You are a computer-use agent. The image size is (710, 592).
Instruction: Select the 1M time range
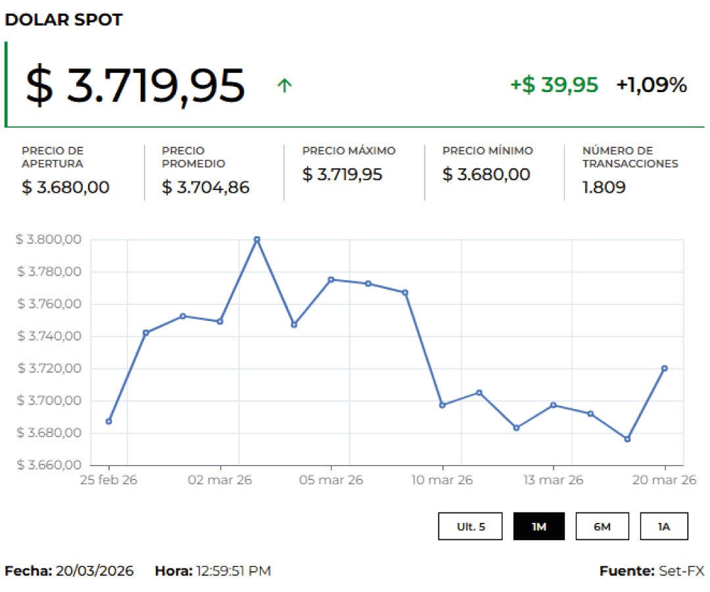[x=539, y=526]
